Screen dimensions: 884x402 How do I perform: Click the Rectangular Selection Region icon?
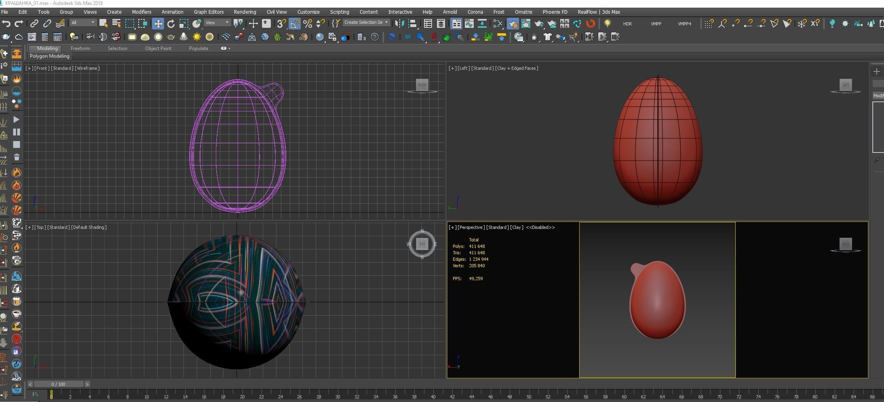pos(130,23)
